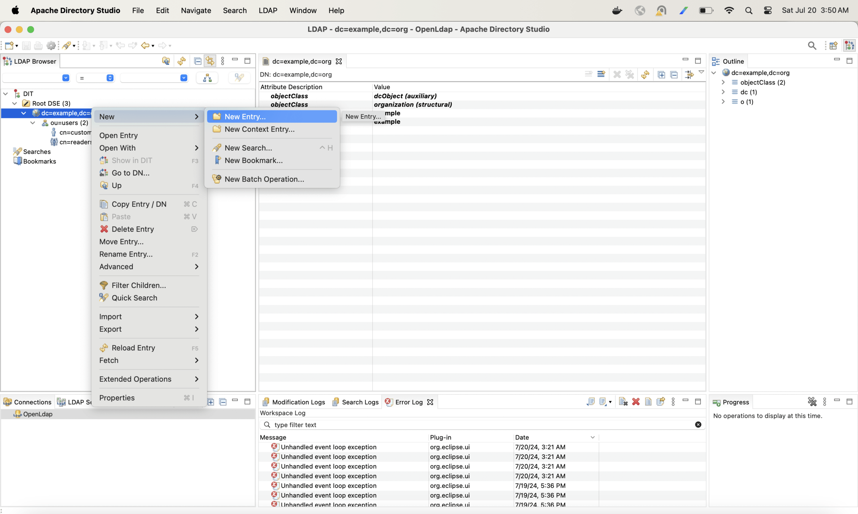Open the quick search operator dropdown

point(96,78)
